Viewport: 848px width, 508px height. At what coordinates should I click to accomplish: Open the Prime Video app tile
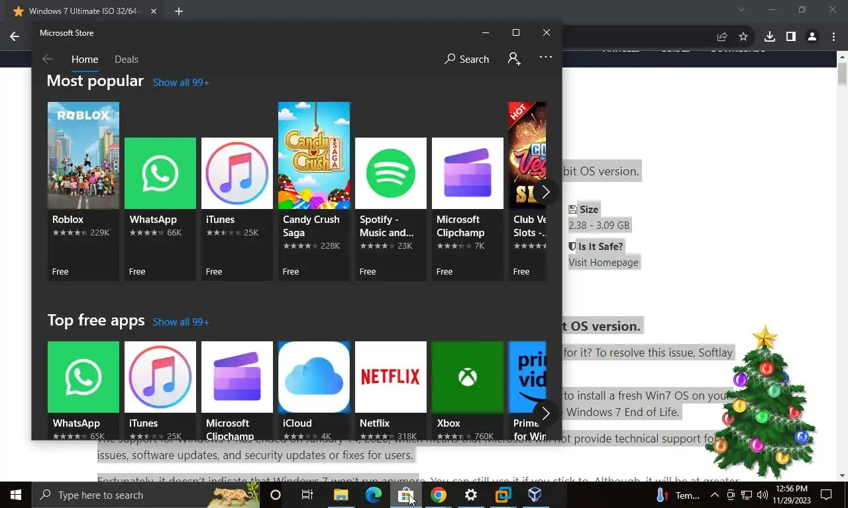(527, 390)
